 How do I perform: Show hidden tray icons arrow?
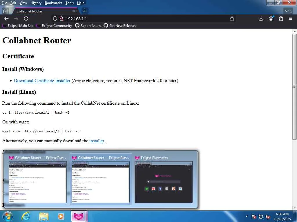pyautogui.click(x=247, y=217)
